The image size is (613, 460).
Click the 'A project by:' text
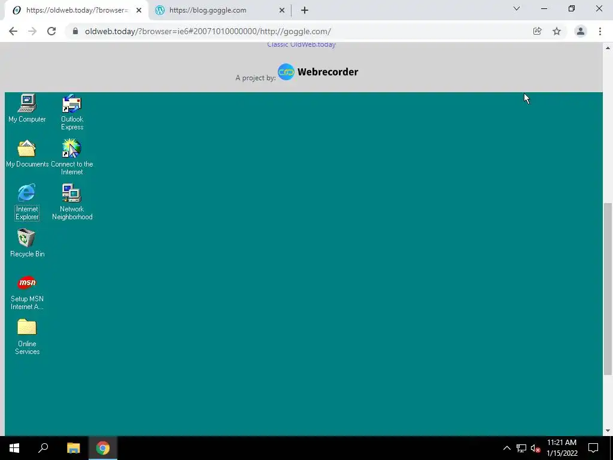256,78
